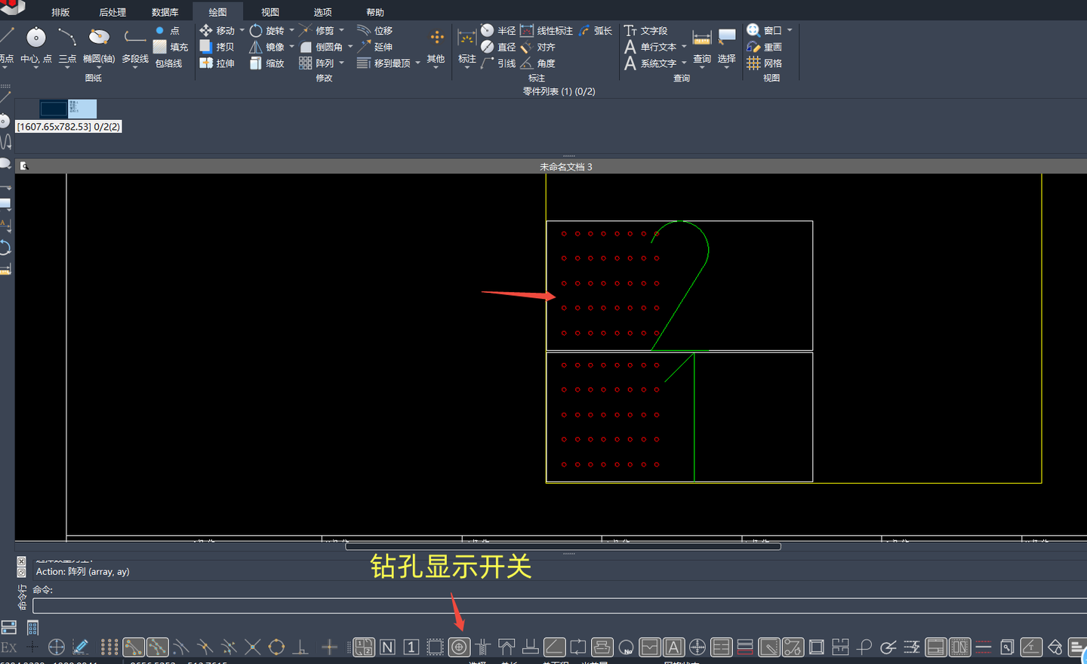Viewport: 1087px width, 664px height.
Task: Click the 对齐 aligned dimension tool
Action: click(538, 47)
